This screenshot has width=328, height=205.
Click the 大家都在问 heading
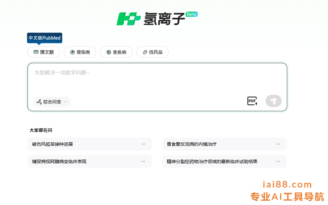tap(41, 130)
